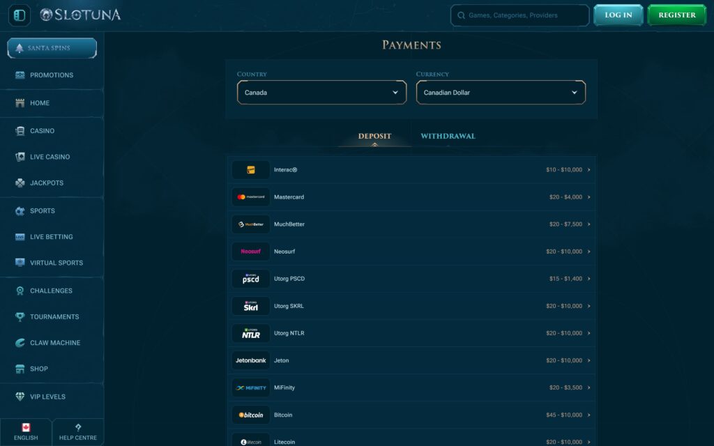Select the Virtual Sports icon
This screenshot has width=714, height=446.
(x=18, y=263)
